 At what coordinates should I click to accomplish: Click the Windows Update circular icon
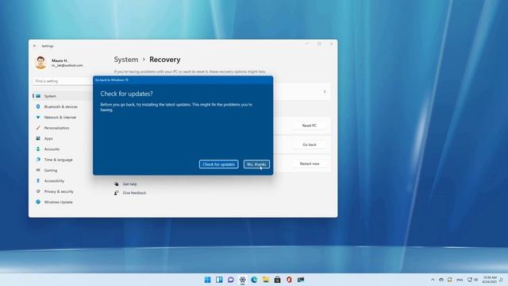click(x=38, y=202)
